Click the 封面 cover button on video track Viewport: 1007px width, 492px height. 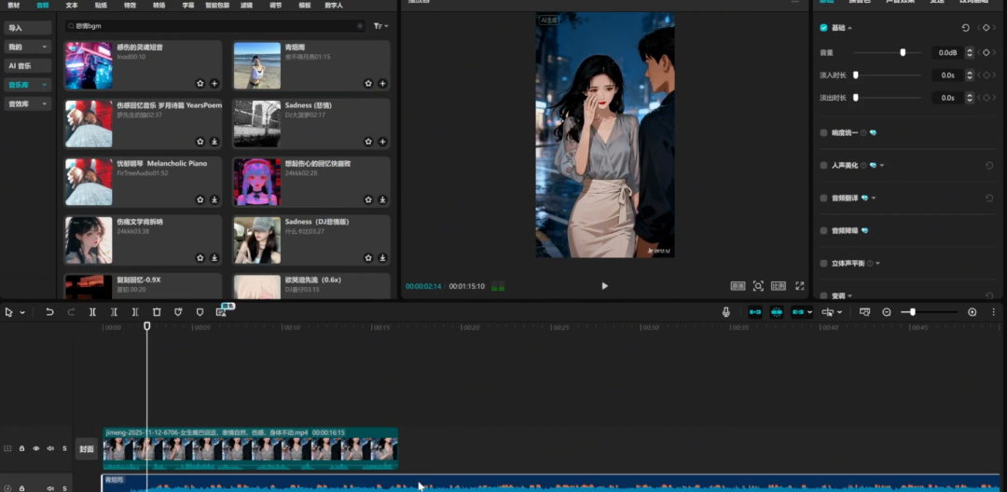[87, 449]
